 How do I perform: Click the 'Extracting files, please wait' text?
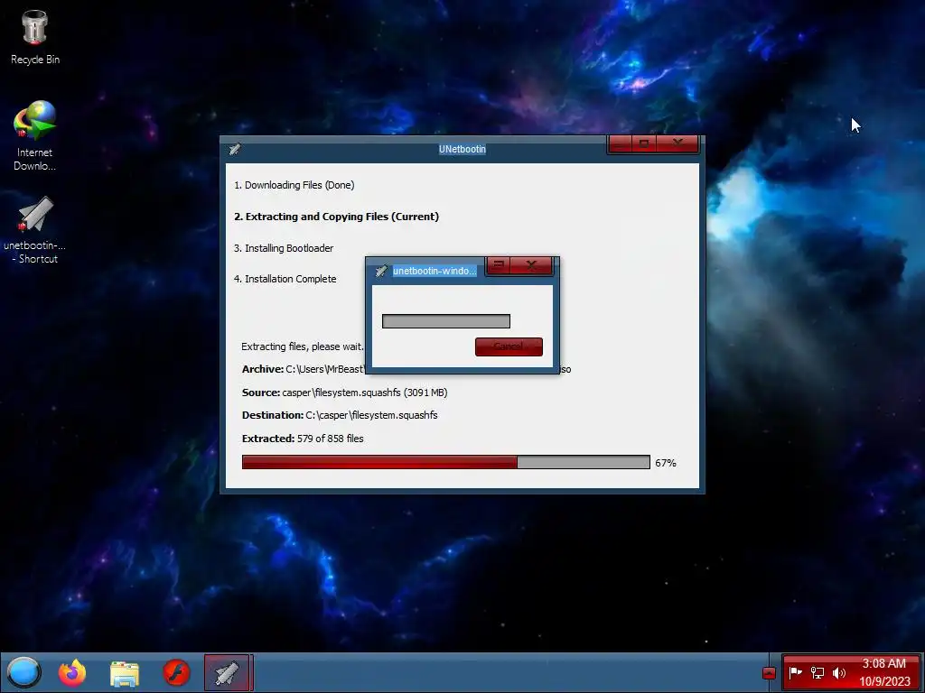(302, 346)
